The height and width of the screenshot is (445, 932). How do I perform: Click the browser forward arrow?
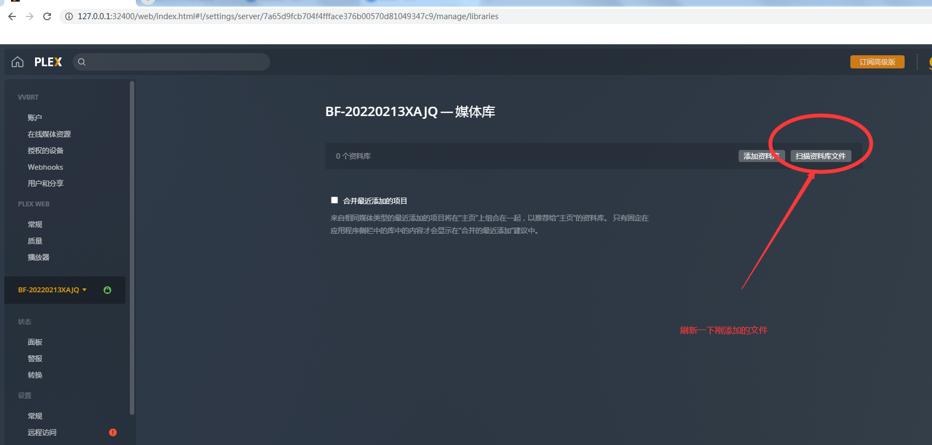[30, 16]
